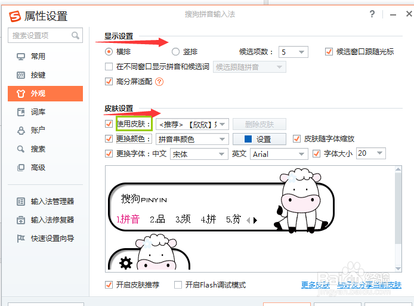Open the 候选跟随拼音 dropdown
414x306 pixels.
(x=249, y=67)
